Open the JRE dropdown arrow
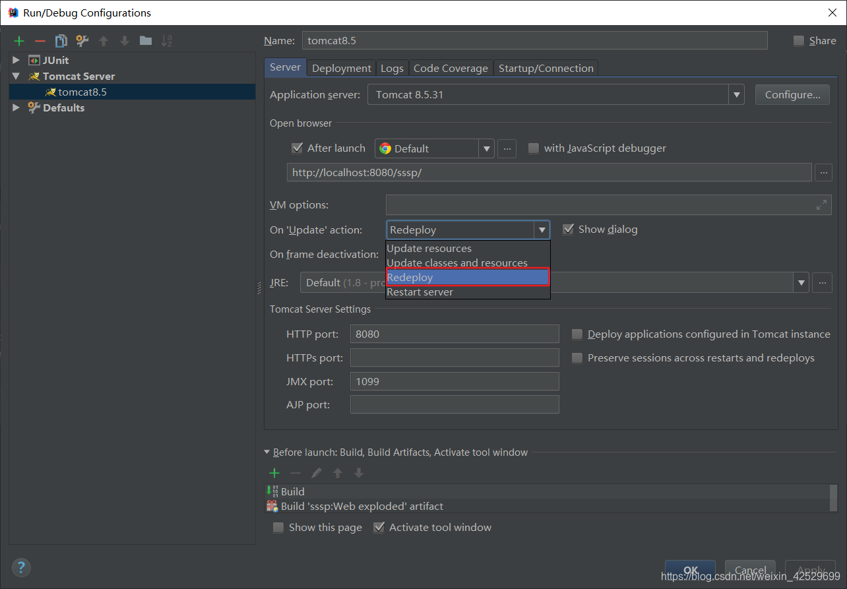The width and height of the screenshot is (847, 589). (801, 283)
